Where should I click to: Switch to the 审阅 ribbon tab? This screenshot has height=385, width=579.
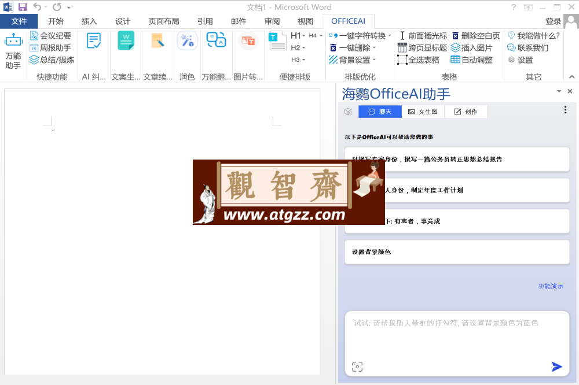coord(272,21)
